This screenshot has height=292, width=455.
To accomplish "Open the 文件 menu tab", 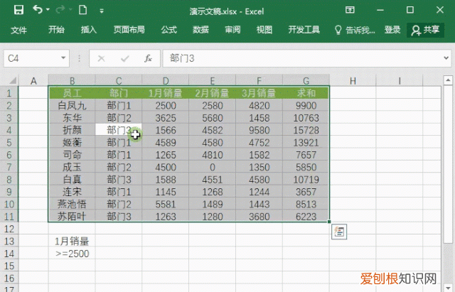I will tap(18, 30).
